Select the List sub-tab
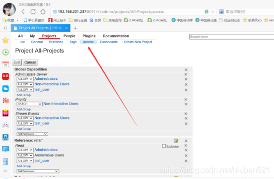This screenshot has height=179, width=274. [x=22, y=42]
